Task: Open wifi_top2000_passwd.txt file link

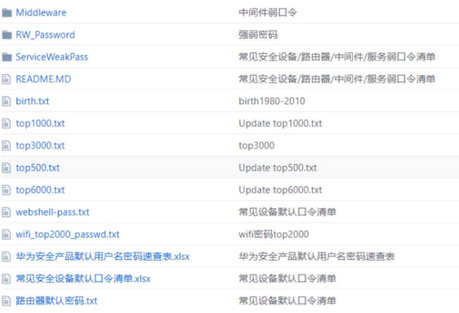Action: coord(68,235)
